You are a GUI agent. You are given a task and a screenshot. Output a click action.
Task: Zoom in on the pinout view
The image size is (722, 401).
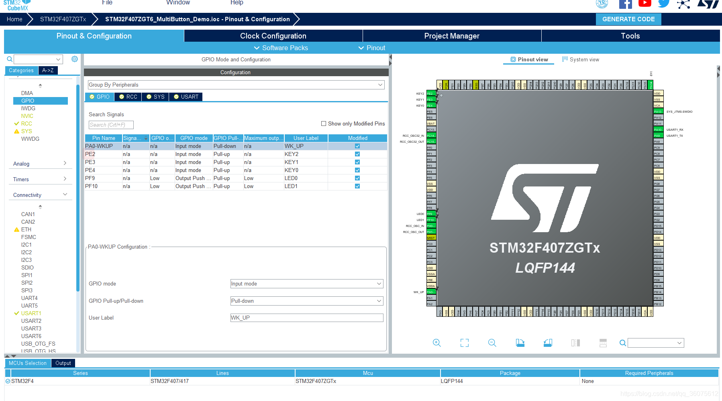click(436, 343)
